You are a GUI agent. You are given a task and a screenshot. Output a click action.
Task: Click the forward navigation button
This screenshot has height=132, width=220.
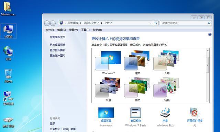click(53, 23)
